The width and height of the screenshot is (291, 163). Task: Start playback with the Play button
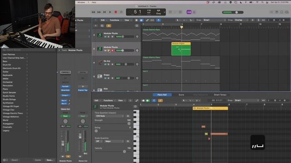point(110,12)
